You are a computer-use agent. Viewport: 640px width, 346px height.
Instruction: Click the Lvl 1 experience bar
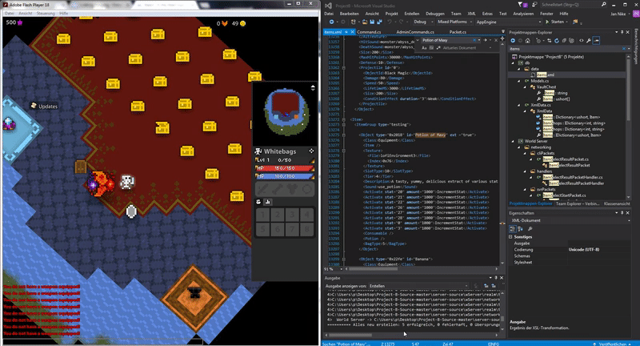[x=285, y=160]
